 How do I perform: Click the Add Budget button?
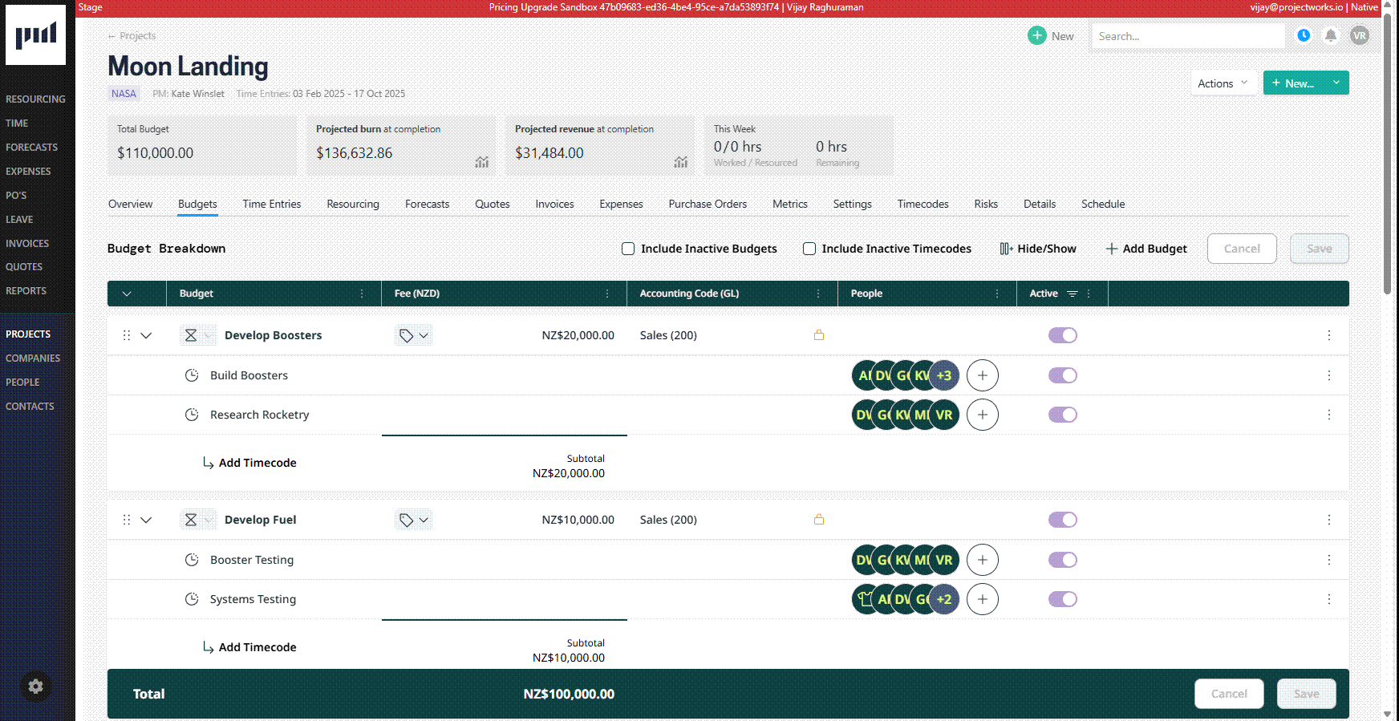click(x=1146, y=249)
